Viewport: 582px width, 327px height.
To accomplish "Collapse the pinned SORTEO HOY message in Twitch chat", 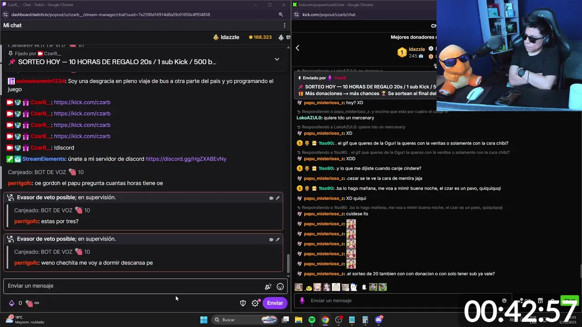I will (x=276, y=59).
